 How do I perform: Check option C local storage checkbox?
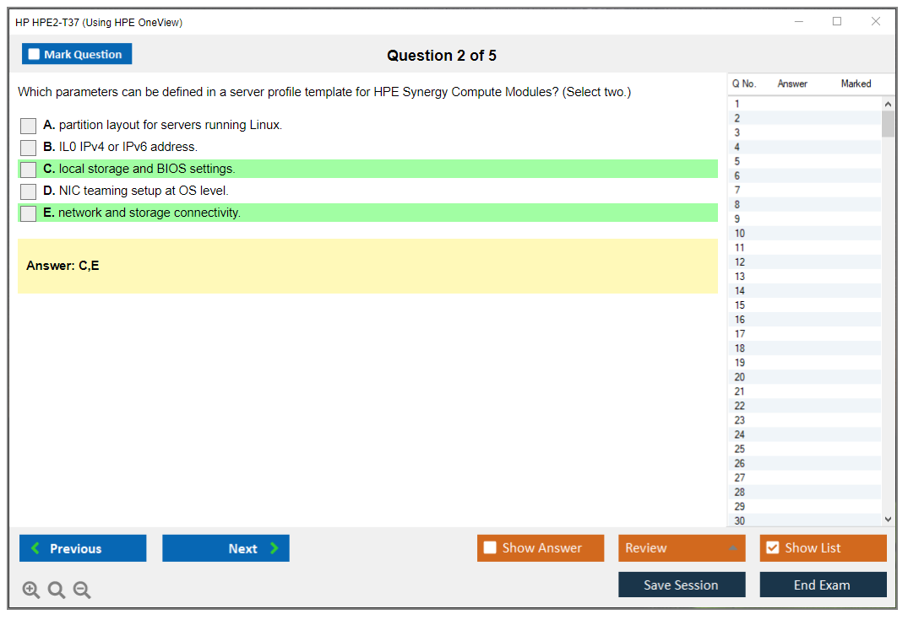(x=29, y=170)
